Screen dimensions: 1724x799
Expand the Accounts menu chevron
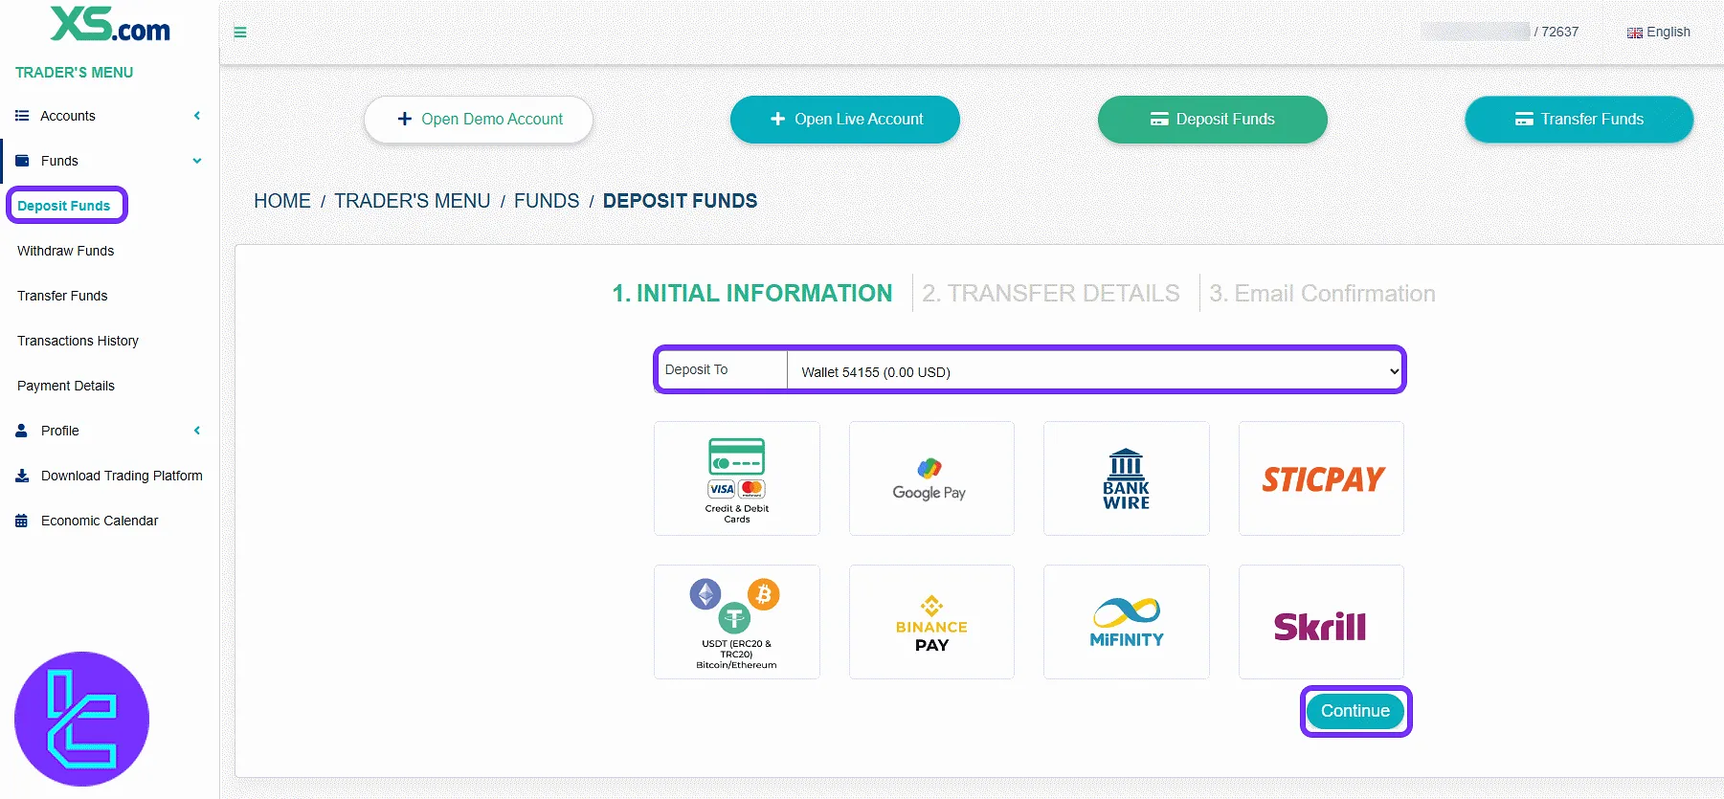197,116
